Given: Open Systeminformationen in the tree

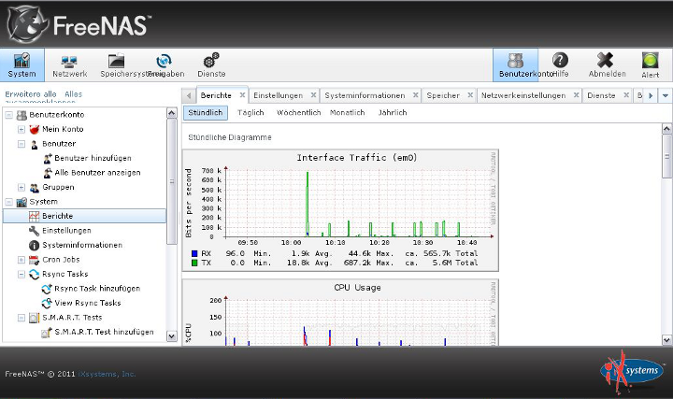Looking at the screenshot, I should (x=82, y=245).
